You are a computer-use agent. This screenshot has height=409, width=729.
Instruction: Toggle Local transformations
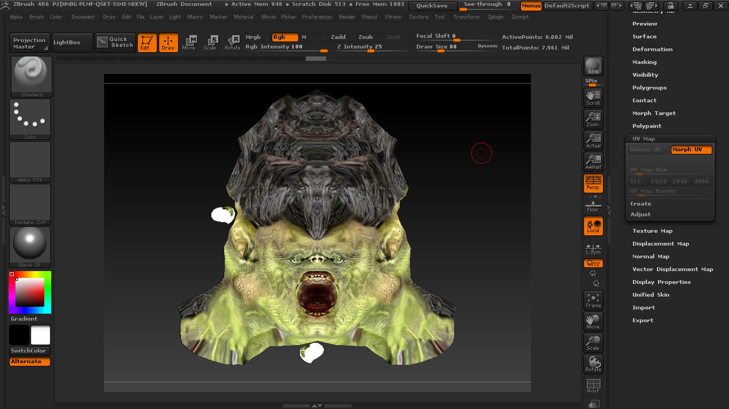coord(593,226)
